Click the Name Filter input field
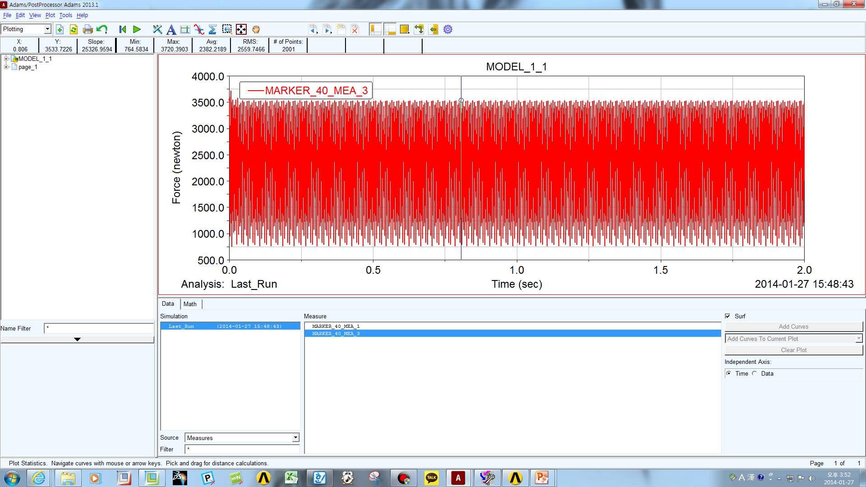The height and width of the screenshot is (487, 866). pyautogui.click(x=99, y=328)
